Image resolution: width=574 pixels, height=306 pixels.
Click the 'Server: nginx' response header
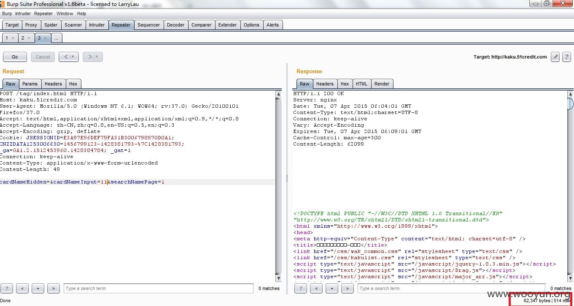pyautogui.click(x=315, y=100)
